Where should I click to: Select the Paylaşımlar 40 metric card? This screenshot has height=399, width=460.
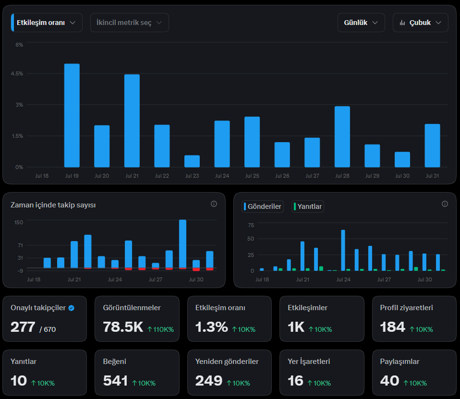[414, 372]
